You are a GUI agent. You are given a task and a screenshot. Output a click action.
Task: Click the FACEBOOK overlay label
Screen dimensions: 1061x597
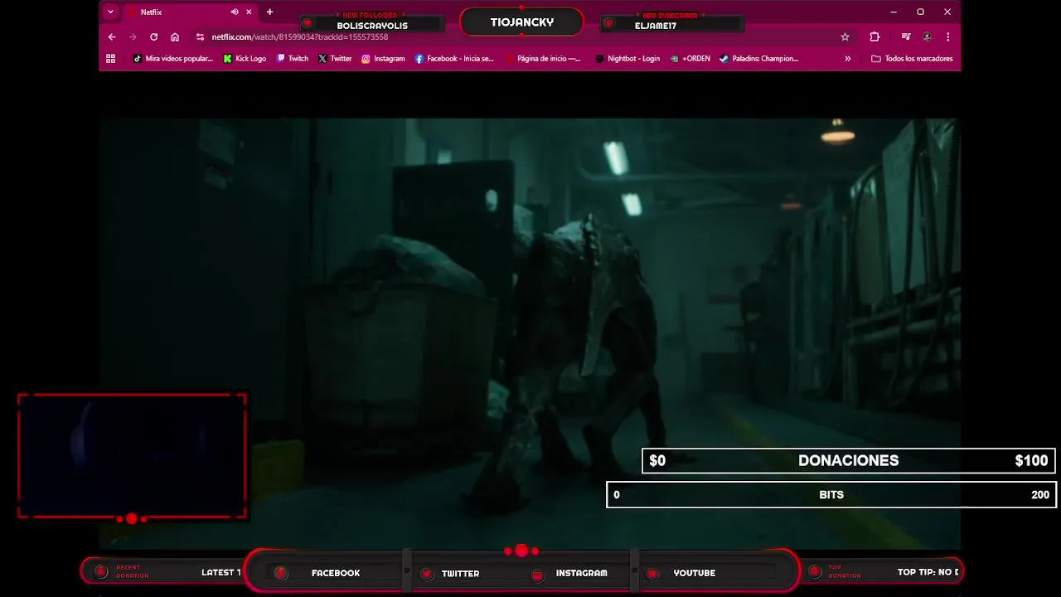pyautogui.click(x=336, y=573)
